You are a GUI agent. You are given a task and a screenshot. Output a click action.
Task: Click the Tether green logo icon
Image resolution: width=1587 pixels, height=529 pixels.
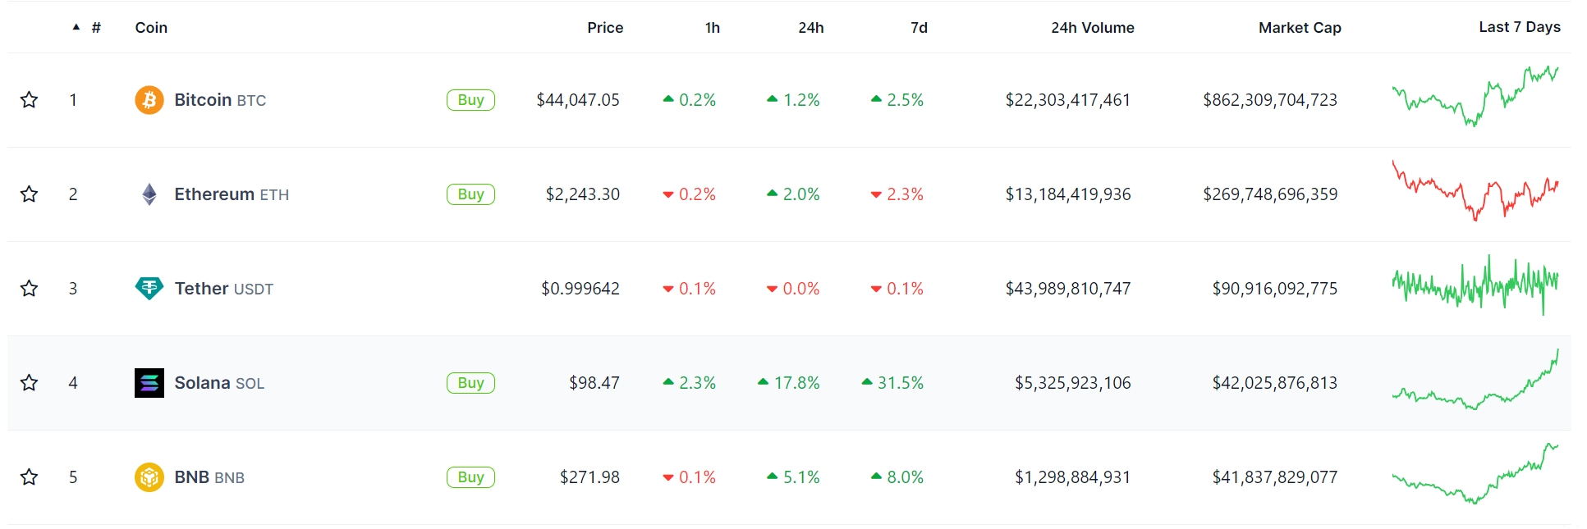pyautogui.click(x=149, y=289)
